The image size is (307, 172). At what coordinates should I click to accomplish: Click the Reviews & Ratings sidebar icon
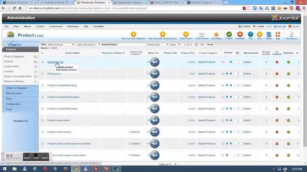[35, 82]
